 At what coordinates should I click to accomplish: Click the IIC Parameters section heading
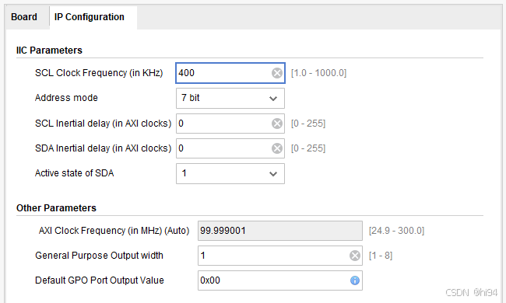tap(49, 50)
